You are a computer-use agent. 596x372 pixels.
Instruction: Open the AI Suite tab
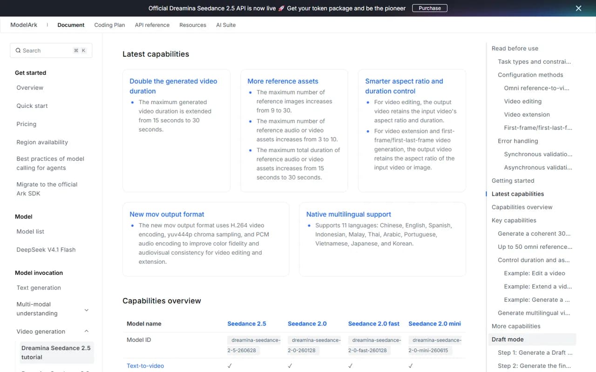click(x=226, y=25)
